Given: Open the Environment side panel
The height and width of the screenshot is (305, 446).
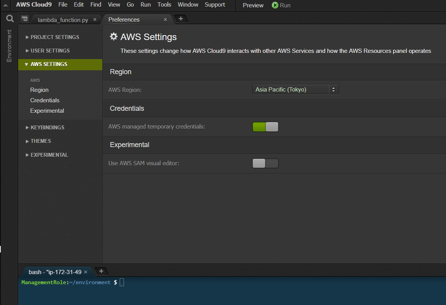Looking at the screenshot, I should 9,46.
